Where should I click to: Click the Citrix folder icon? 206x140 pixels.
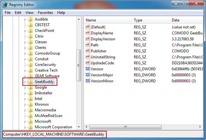(30, 36)
